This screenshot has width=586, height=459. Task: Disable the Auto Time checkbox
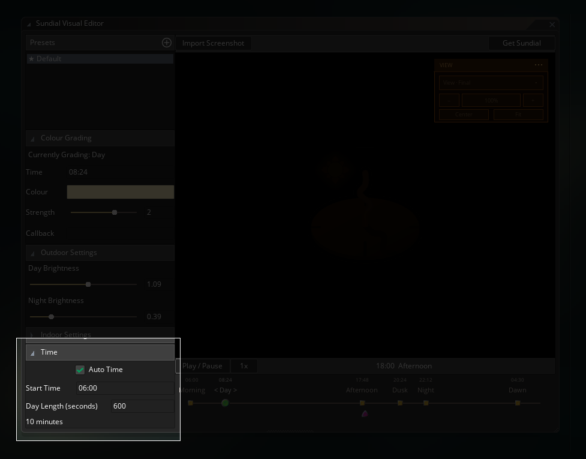point(80,370)
